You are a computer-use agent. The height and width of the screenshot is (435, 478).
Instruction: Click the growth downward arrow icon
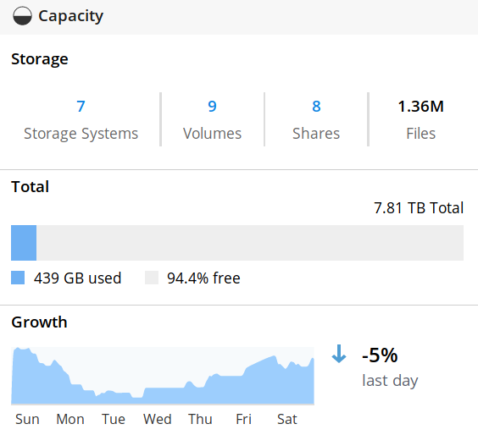coord(339,354)
